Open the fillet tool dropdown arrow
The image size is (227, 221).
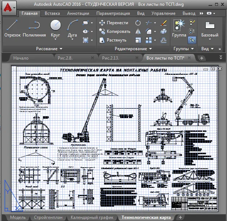pyautogui.click(x=155, y=31)
